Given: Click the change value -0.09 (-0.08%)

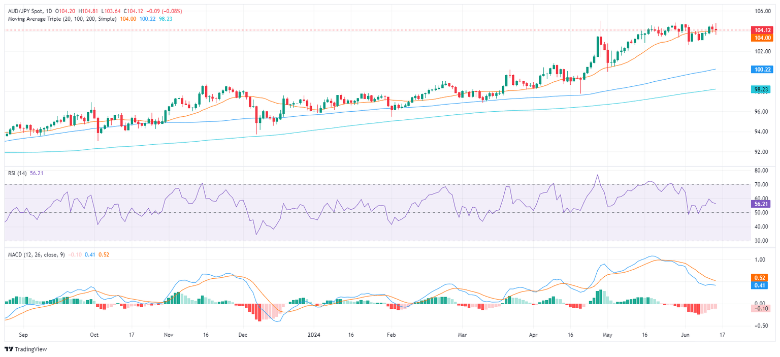Looking at the screenshot, I should click(164, 11).
